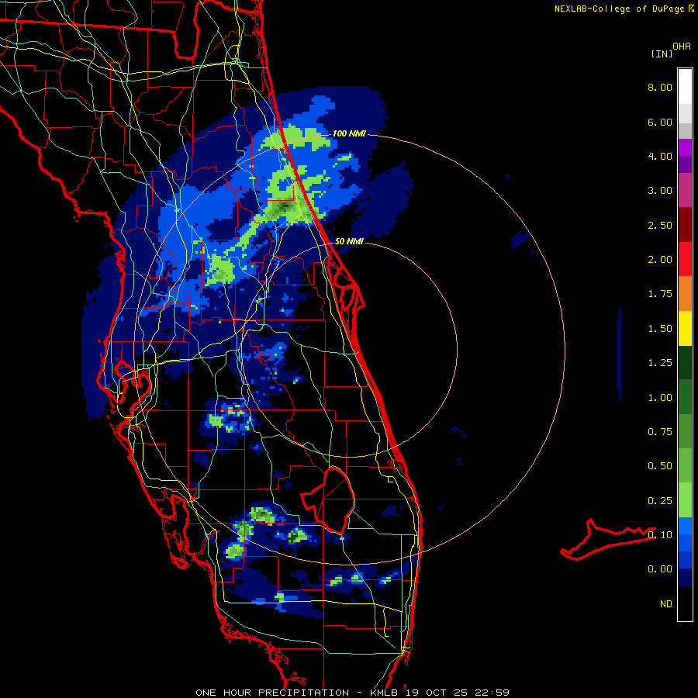Screen dimensions: 698x698
Task: Click the Lake Okeechobee outline
Action: click(x=329, y=500)
